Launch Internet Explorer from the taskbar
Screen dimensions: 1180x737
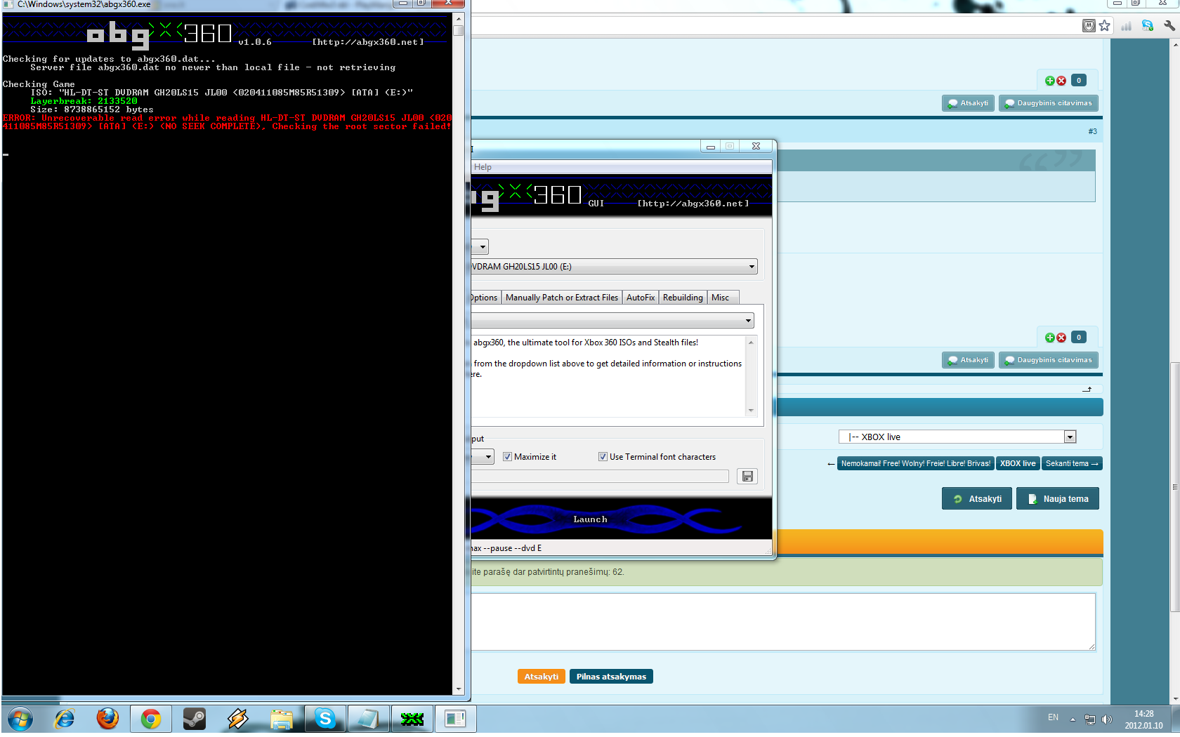click(65, 719)
